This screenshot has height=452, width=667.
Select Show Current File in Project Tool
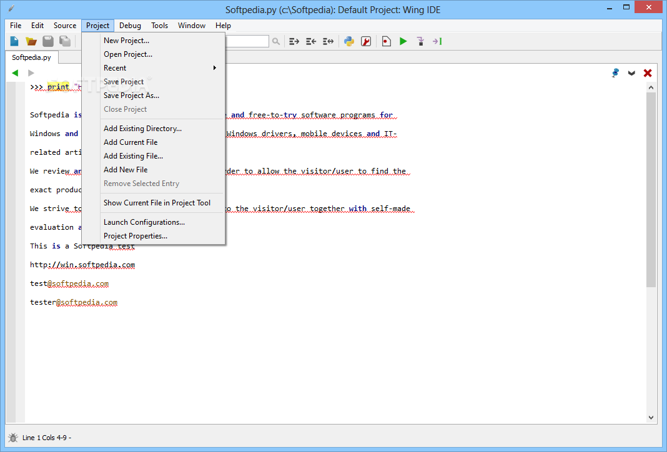coord(153,203)
